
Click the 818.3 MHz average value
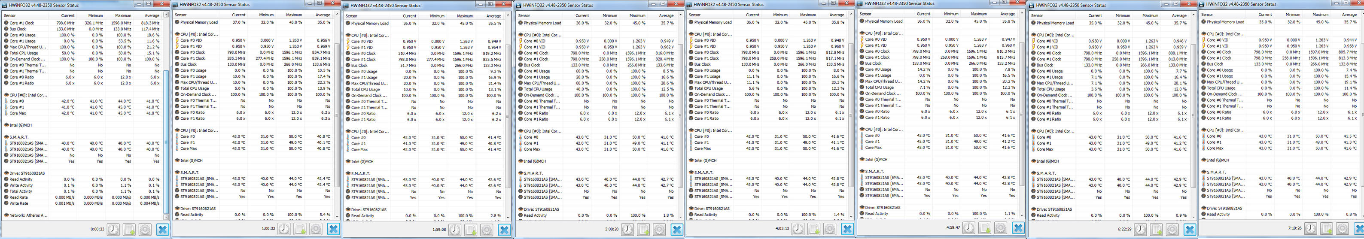150,23
